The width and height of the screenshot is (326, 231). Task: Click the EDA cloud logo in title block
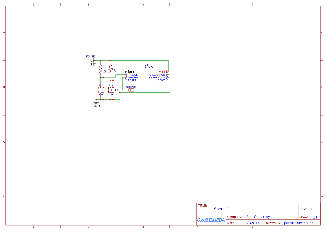[211, 220]
